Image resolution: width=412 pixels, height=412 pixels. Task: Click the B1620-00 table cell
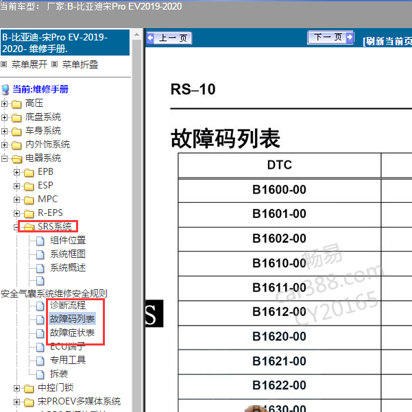pyautogui.click(x=279, y=337)
